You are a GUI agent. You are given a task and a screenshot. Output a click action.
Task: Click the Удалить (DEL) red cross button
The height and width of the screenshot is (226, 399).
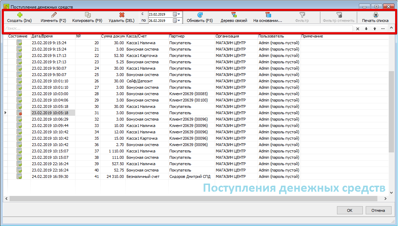[122, 18]
